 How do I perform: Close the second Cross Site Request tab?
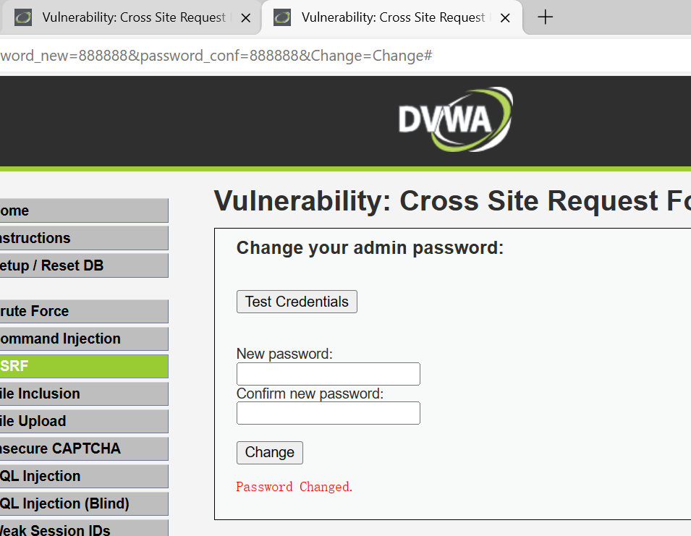point(505,18)
